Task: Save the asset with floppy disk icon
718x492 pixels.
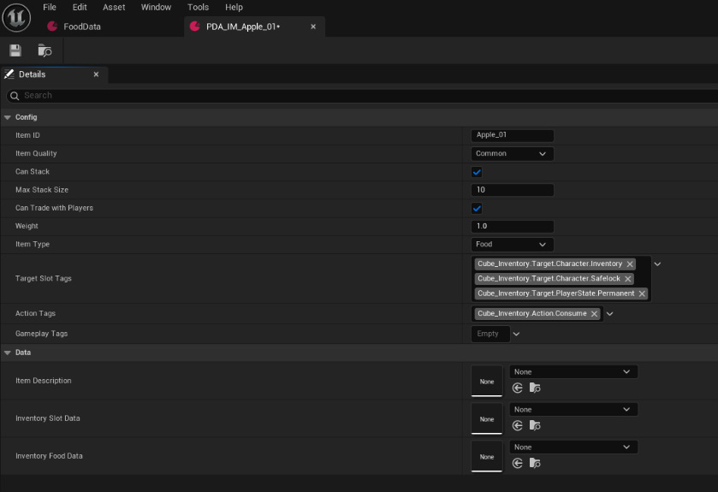Action: [15, 50]
